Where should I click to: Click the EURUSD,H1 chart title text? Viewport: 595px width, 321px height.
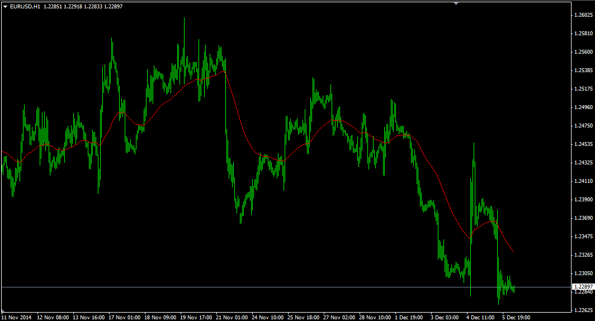(x=25, y=7)
